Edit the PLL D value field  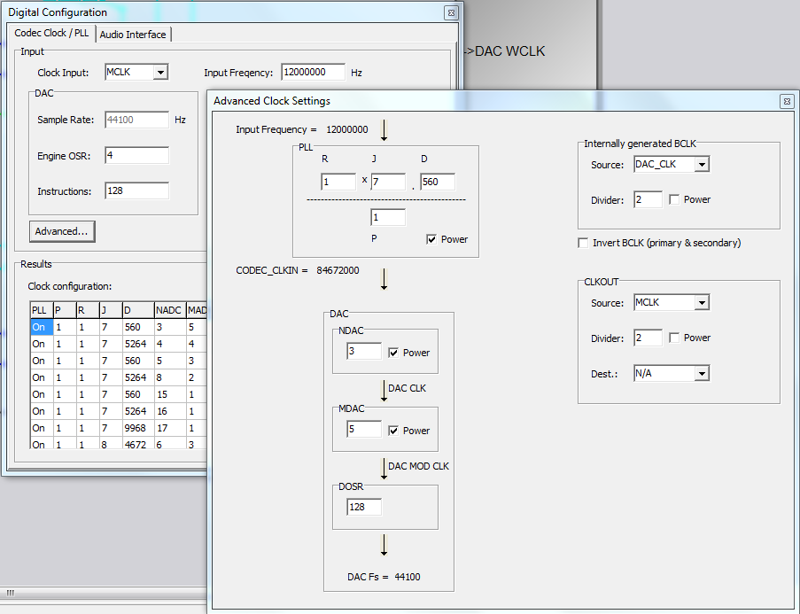click(438, 182)
